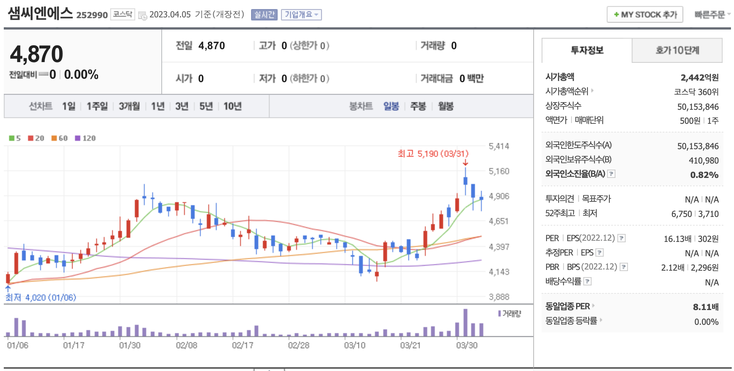Select the 일봉 daily candle chart

(x=391, y=106)
